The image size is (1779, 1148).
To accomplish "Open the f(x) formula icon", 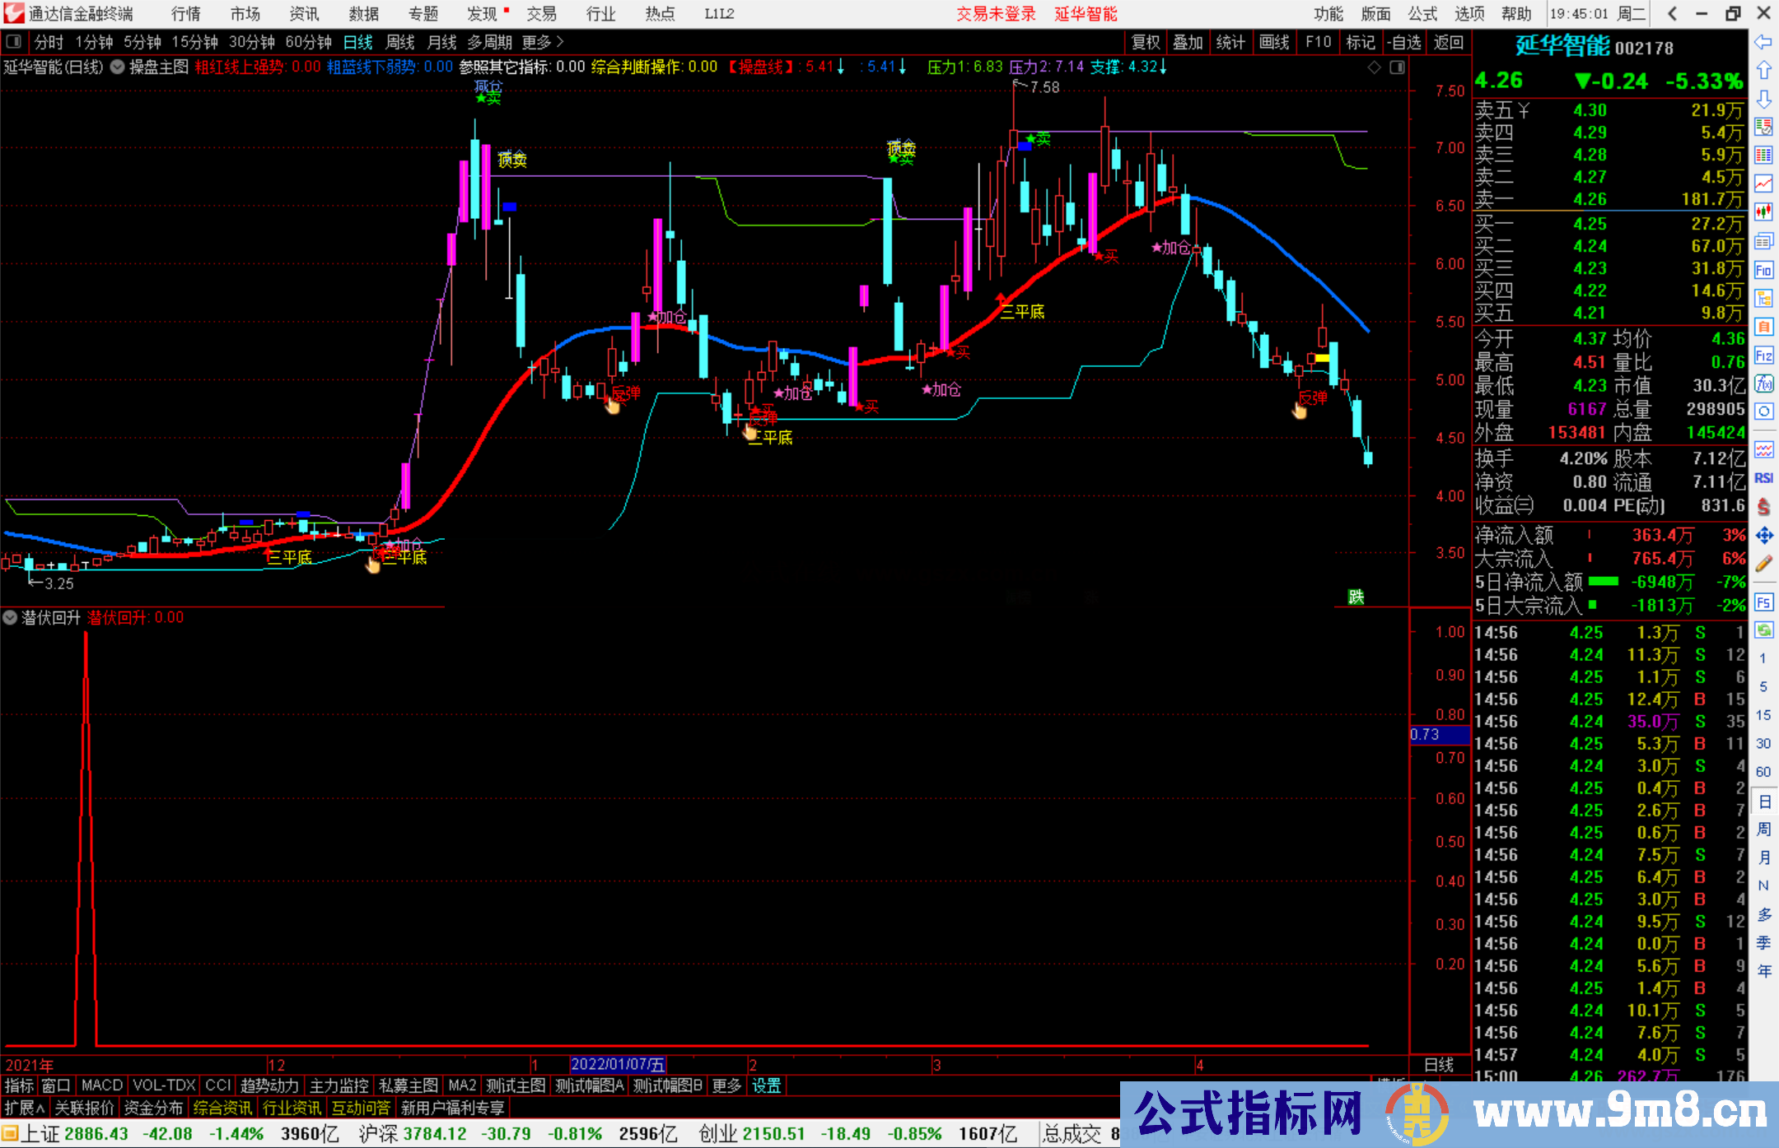I will click(1763, 383).
